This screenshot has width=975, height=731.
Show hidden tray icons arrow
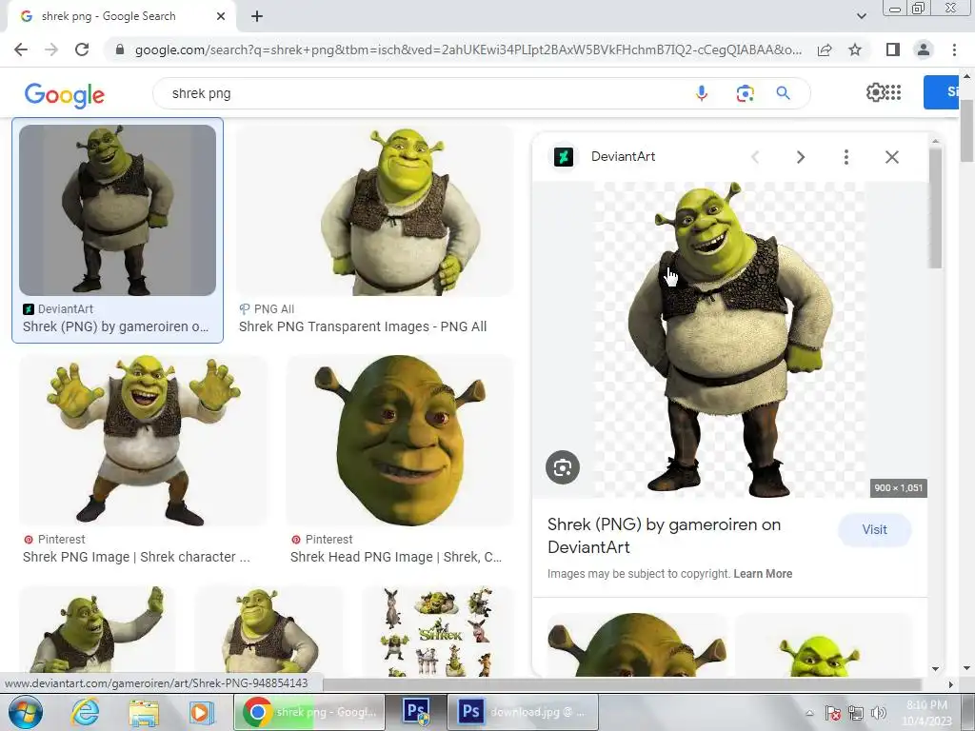(x=809, y=714)
